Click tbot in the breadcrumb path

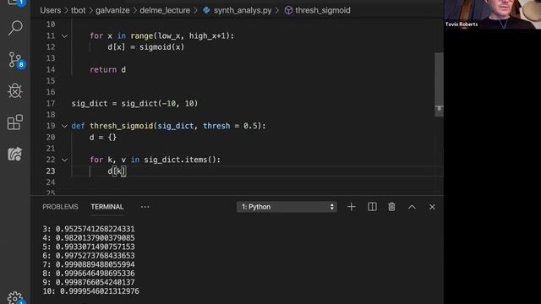coord(78,10)
